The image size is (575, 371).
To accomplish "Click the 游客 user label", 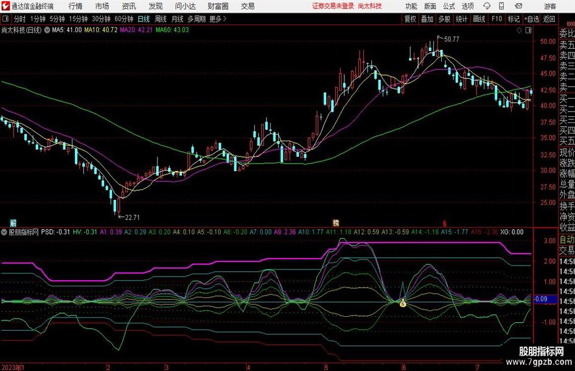I will (550, 6).
